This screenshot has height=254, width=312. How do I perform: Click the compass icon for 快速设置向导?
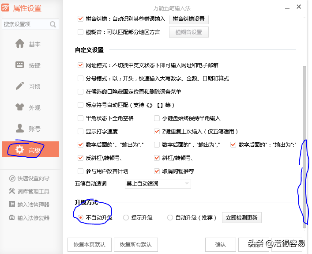(x=12, y=178)
